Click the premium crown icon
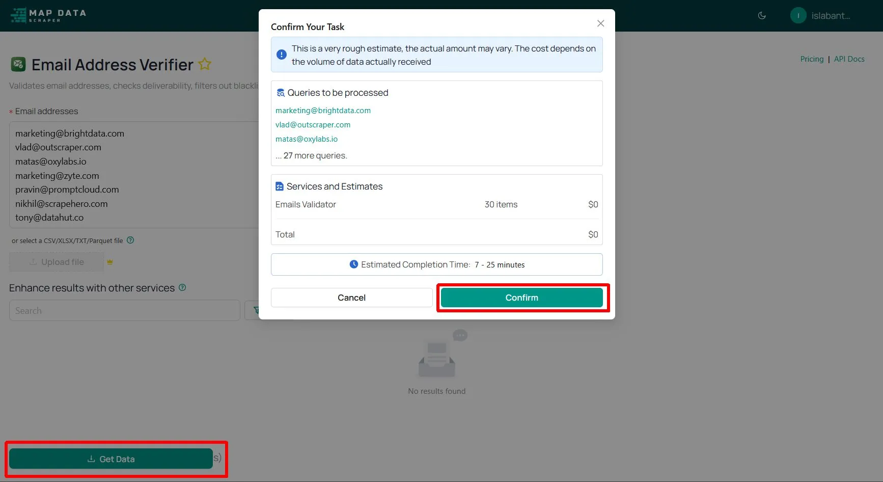The image size is (883, 482). 110,262
